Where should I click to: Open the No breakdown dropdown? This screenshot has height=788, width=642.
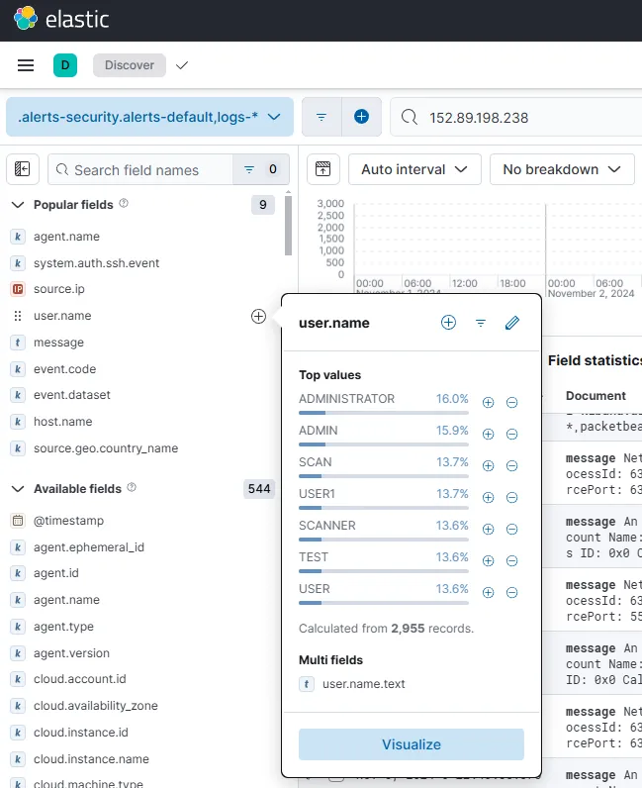562,169
